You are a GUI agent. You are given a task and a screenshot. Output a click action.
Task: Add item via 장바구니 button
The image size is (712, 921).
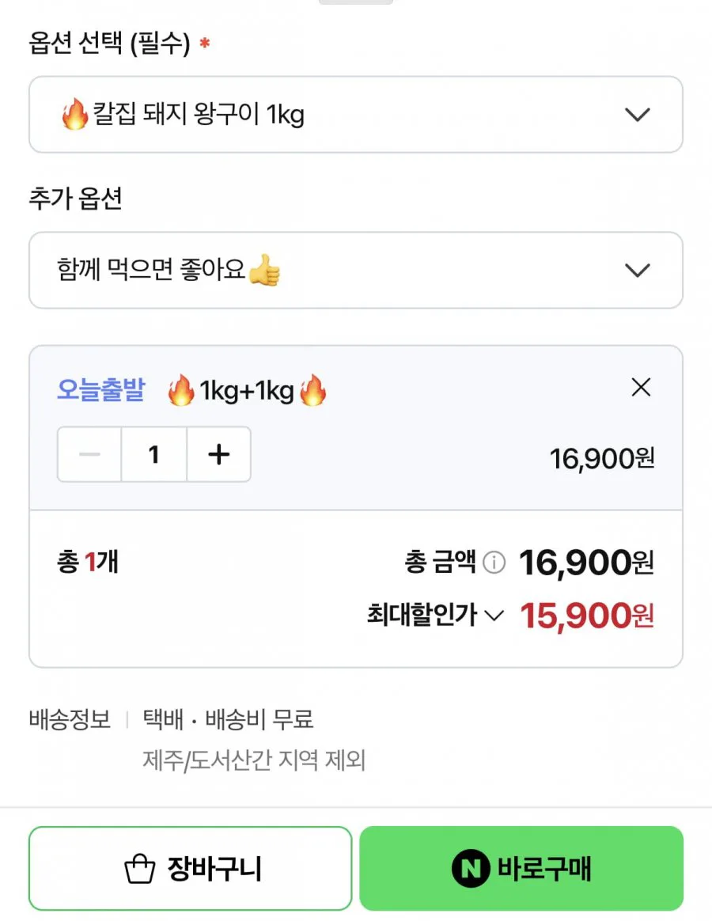(x=191, y=868)
